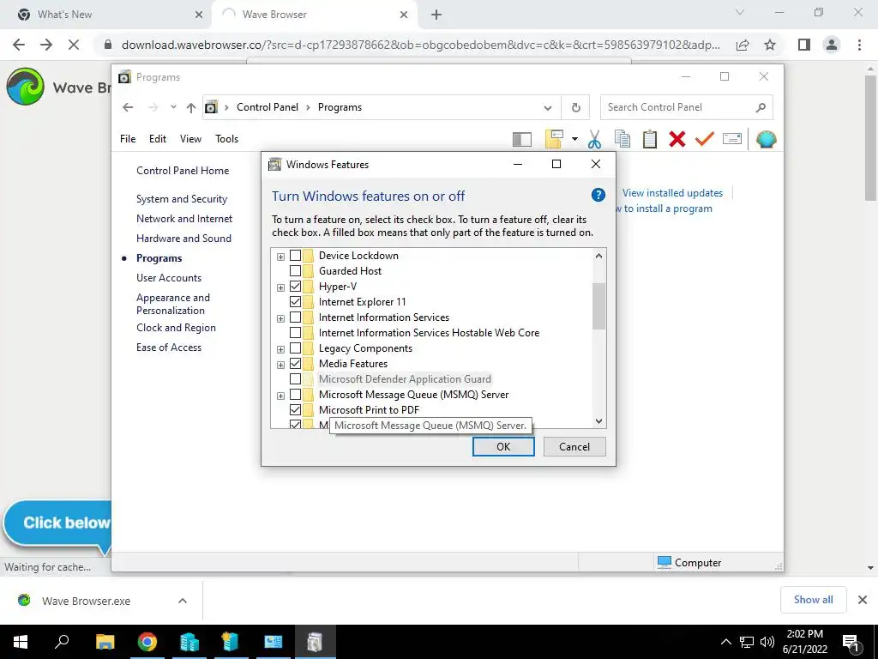Click the Cut scissors icon in Programs toolbar

point(594,139)
